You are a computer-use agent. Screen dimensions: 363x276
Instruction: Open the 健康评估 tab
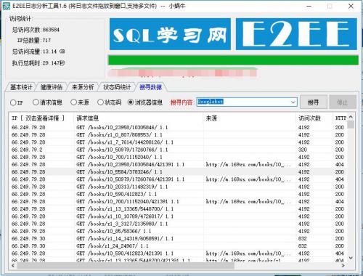point(52,87)
